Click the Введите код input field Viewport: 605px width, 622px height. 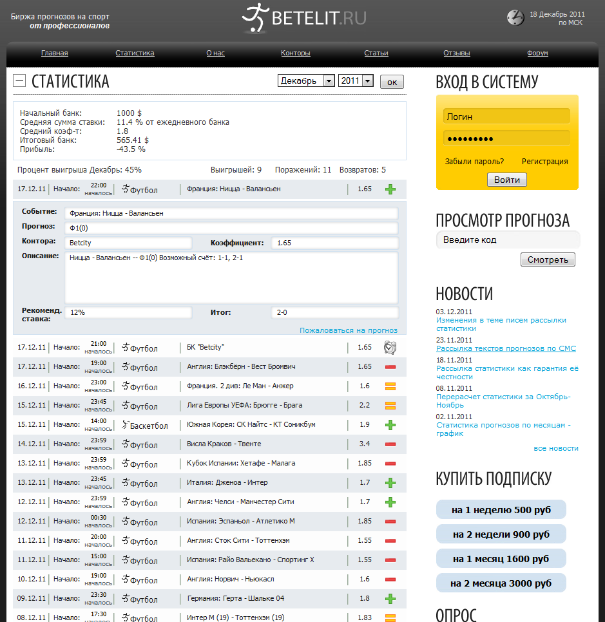(508, 240)
